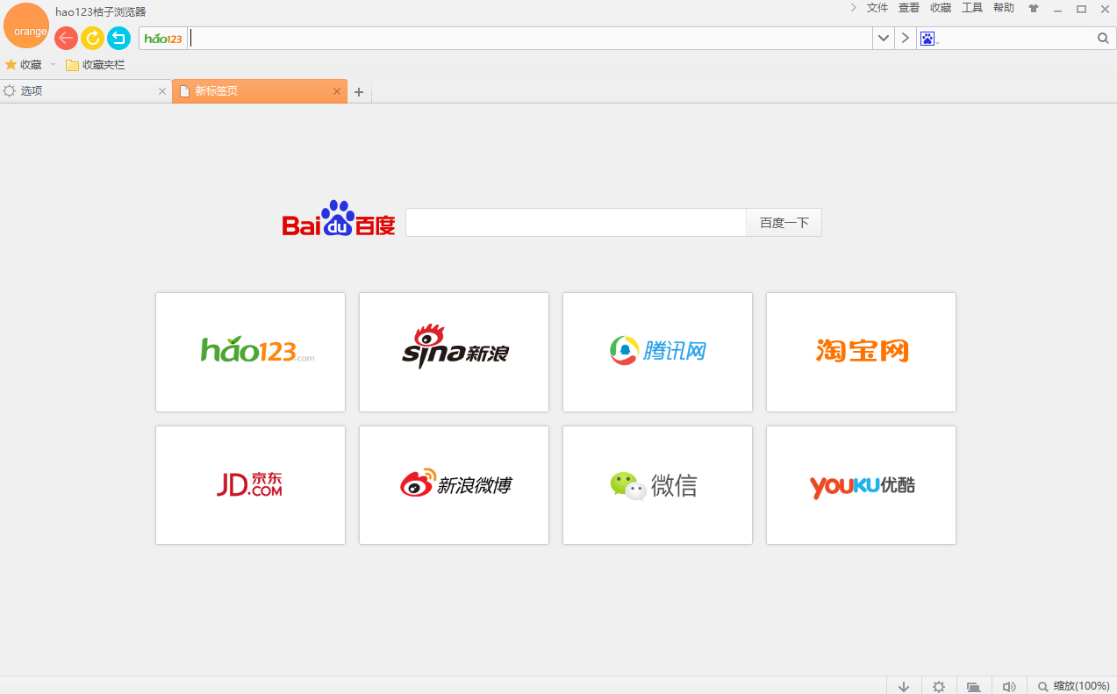The width and height of the screenshot is (1117, 694).
Task: Open the 缩放(100%) zoom control
Action: click(1073, 686)
